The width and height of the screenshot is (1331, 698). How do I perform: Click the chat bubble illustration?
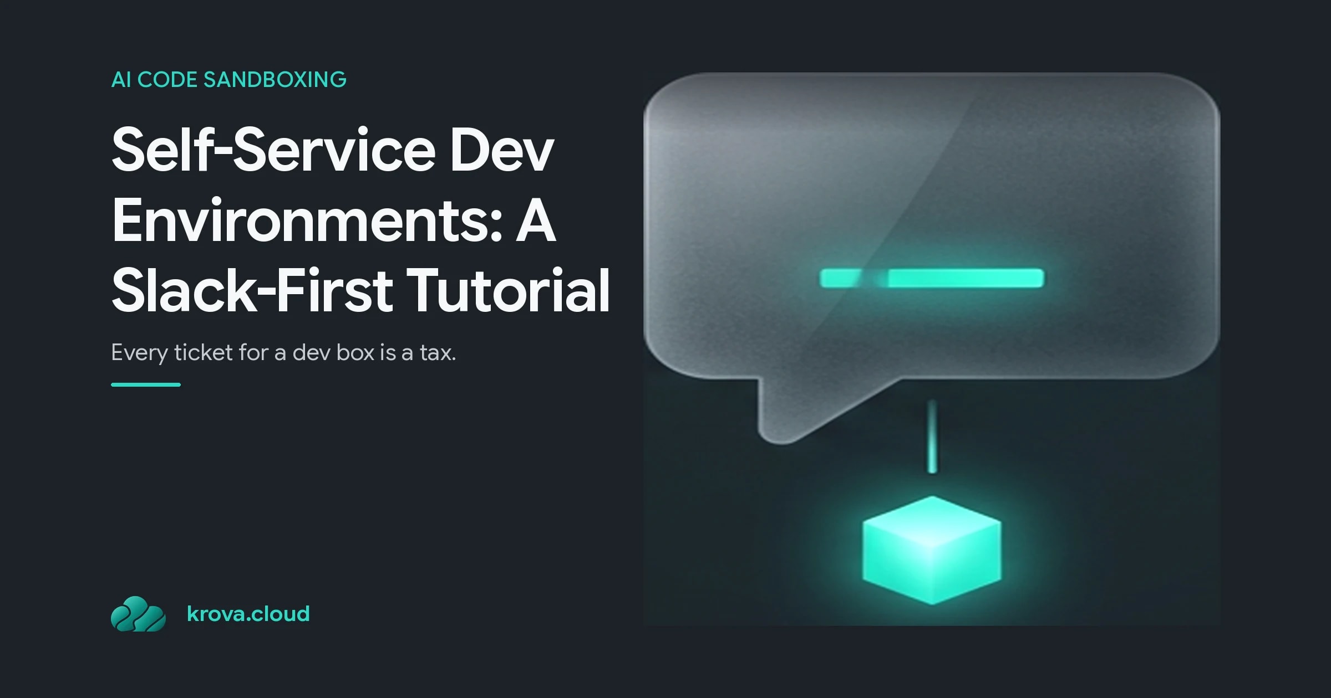932,258
